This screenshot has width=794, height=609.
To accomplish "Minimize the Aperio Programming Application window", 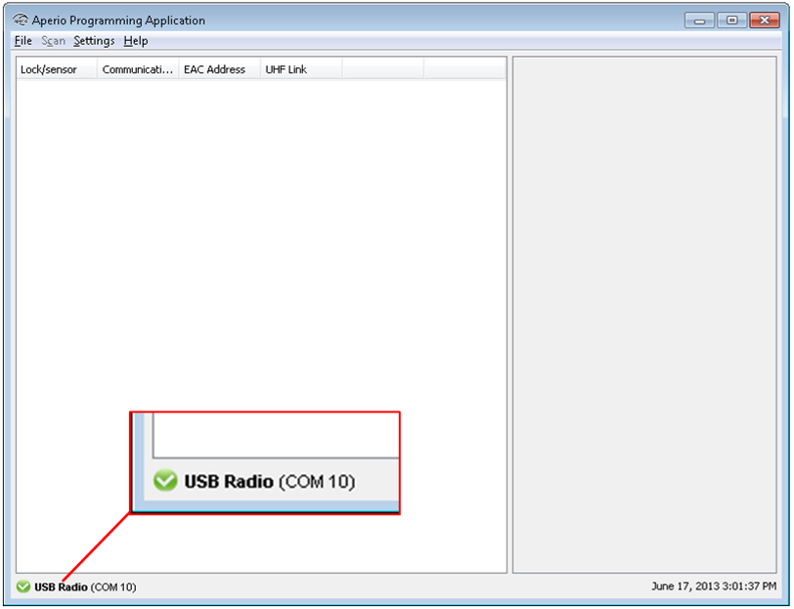I will [699, 21].
